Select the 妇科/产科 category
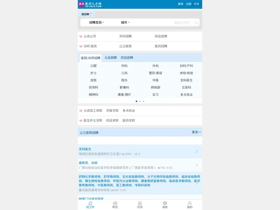The height and width of the screenshot is (210, 280). [186, 66]
